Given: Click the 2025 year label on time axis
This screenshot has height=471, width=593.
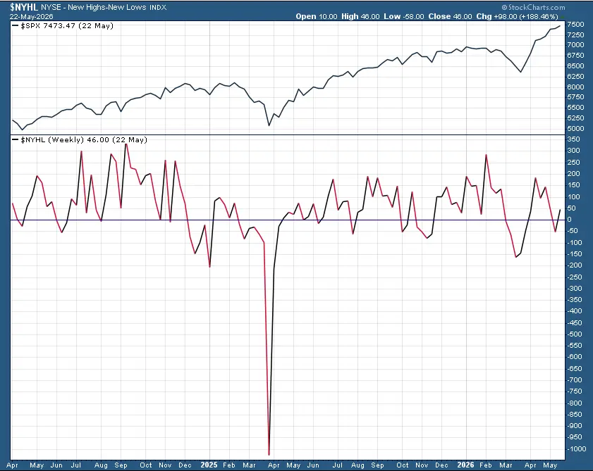Looking at the screenshot, I should [209, 465].
